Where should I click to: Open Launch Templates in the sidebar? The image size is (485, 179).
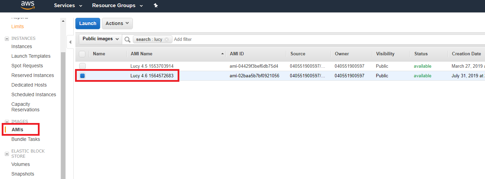coord(31,56)
